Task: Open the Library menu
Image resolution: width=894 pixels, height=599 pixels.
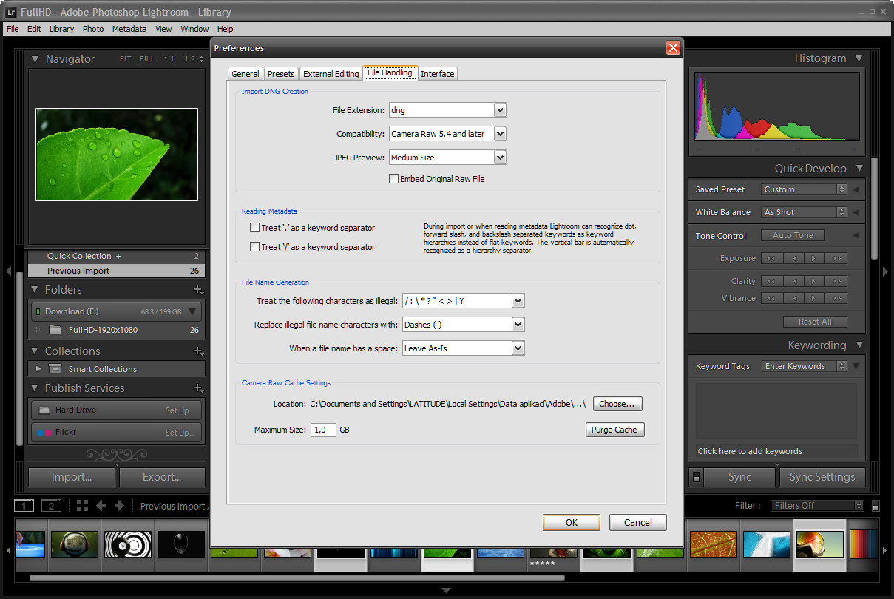Action: (x=61, y=29)
